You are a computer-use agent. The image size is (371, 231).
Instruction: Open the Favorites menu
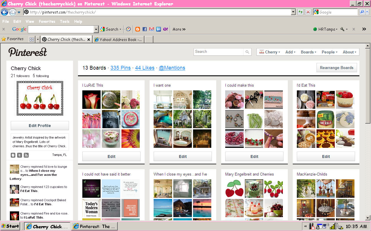47,21
